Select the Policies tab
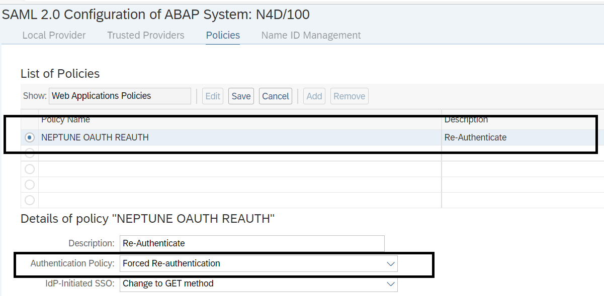Image resolution: width=604 pixels, height=296 pixels. coord(222,35)
